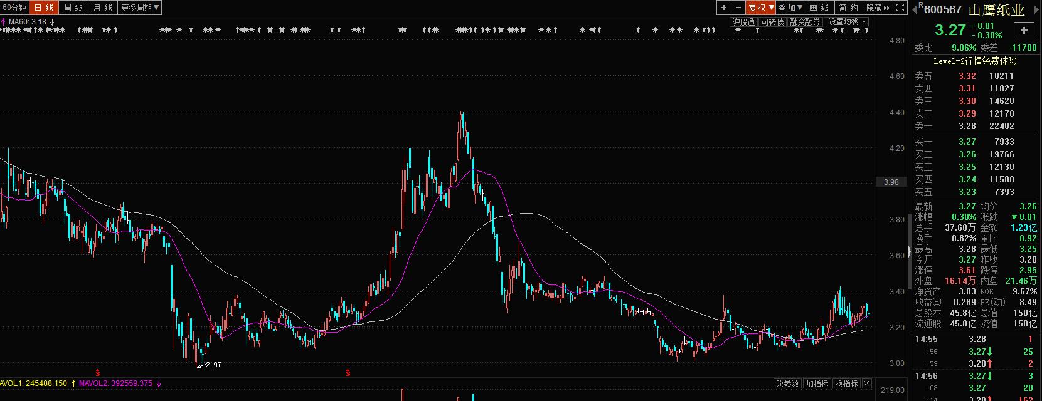1042x401 pixels.
Task: Click 14:55 trade tick row
Action: (976, 339)
